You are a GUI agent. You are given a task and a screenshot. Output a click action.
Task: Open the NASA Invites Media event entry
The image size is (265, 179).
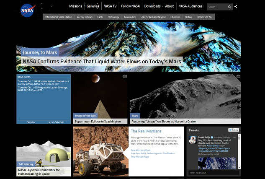pos(43,83)
